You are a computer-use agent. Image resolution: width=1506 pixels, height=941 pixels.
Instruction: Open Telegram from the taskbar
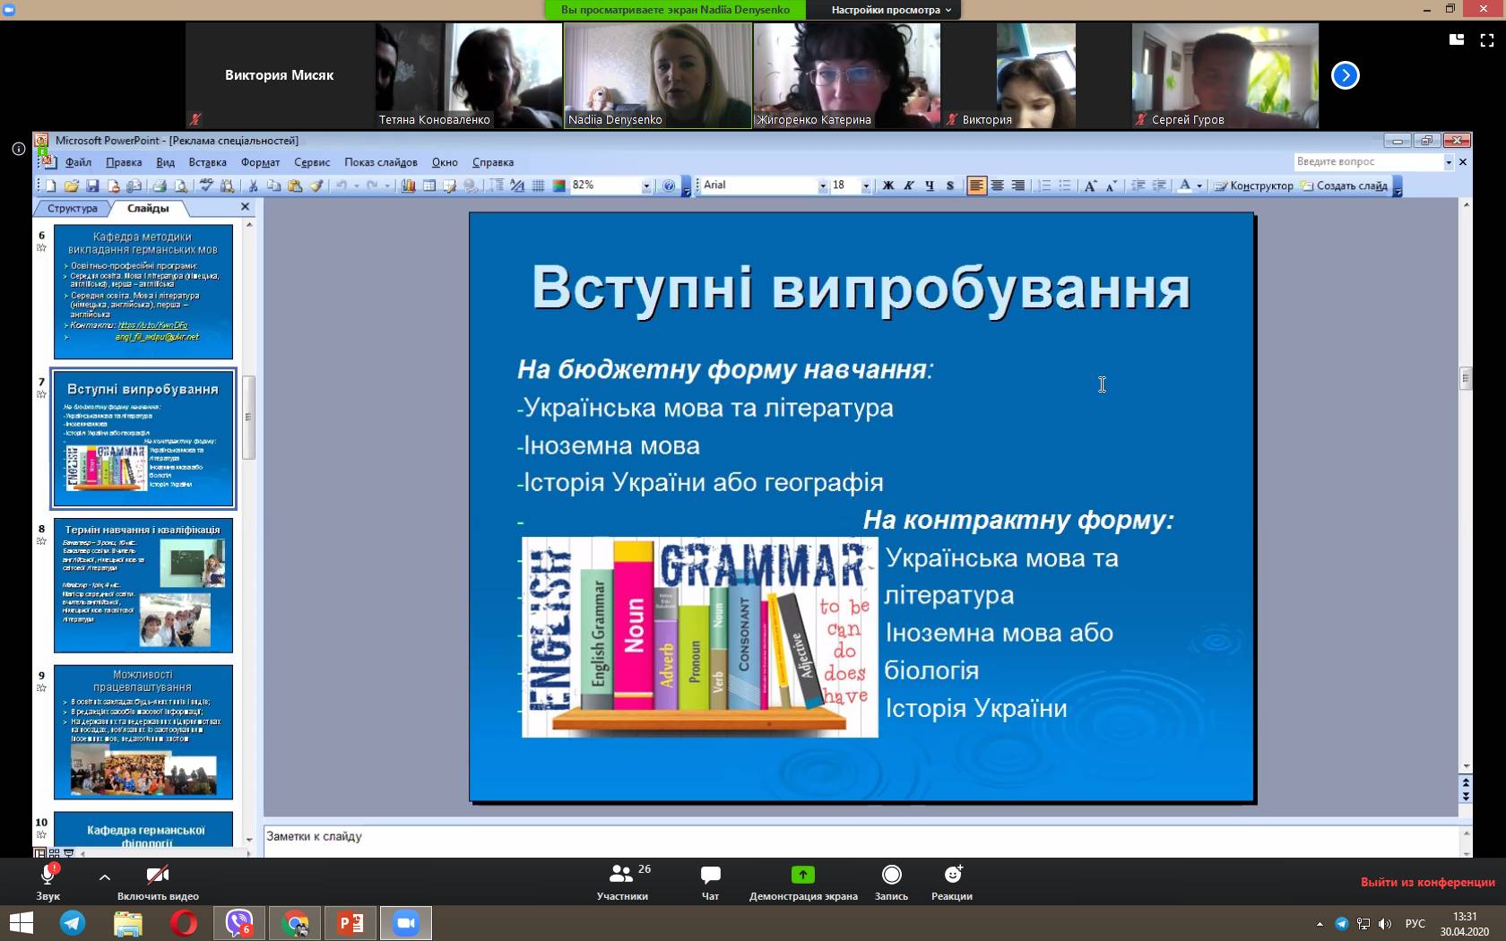point(73,923)
